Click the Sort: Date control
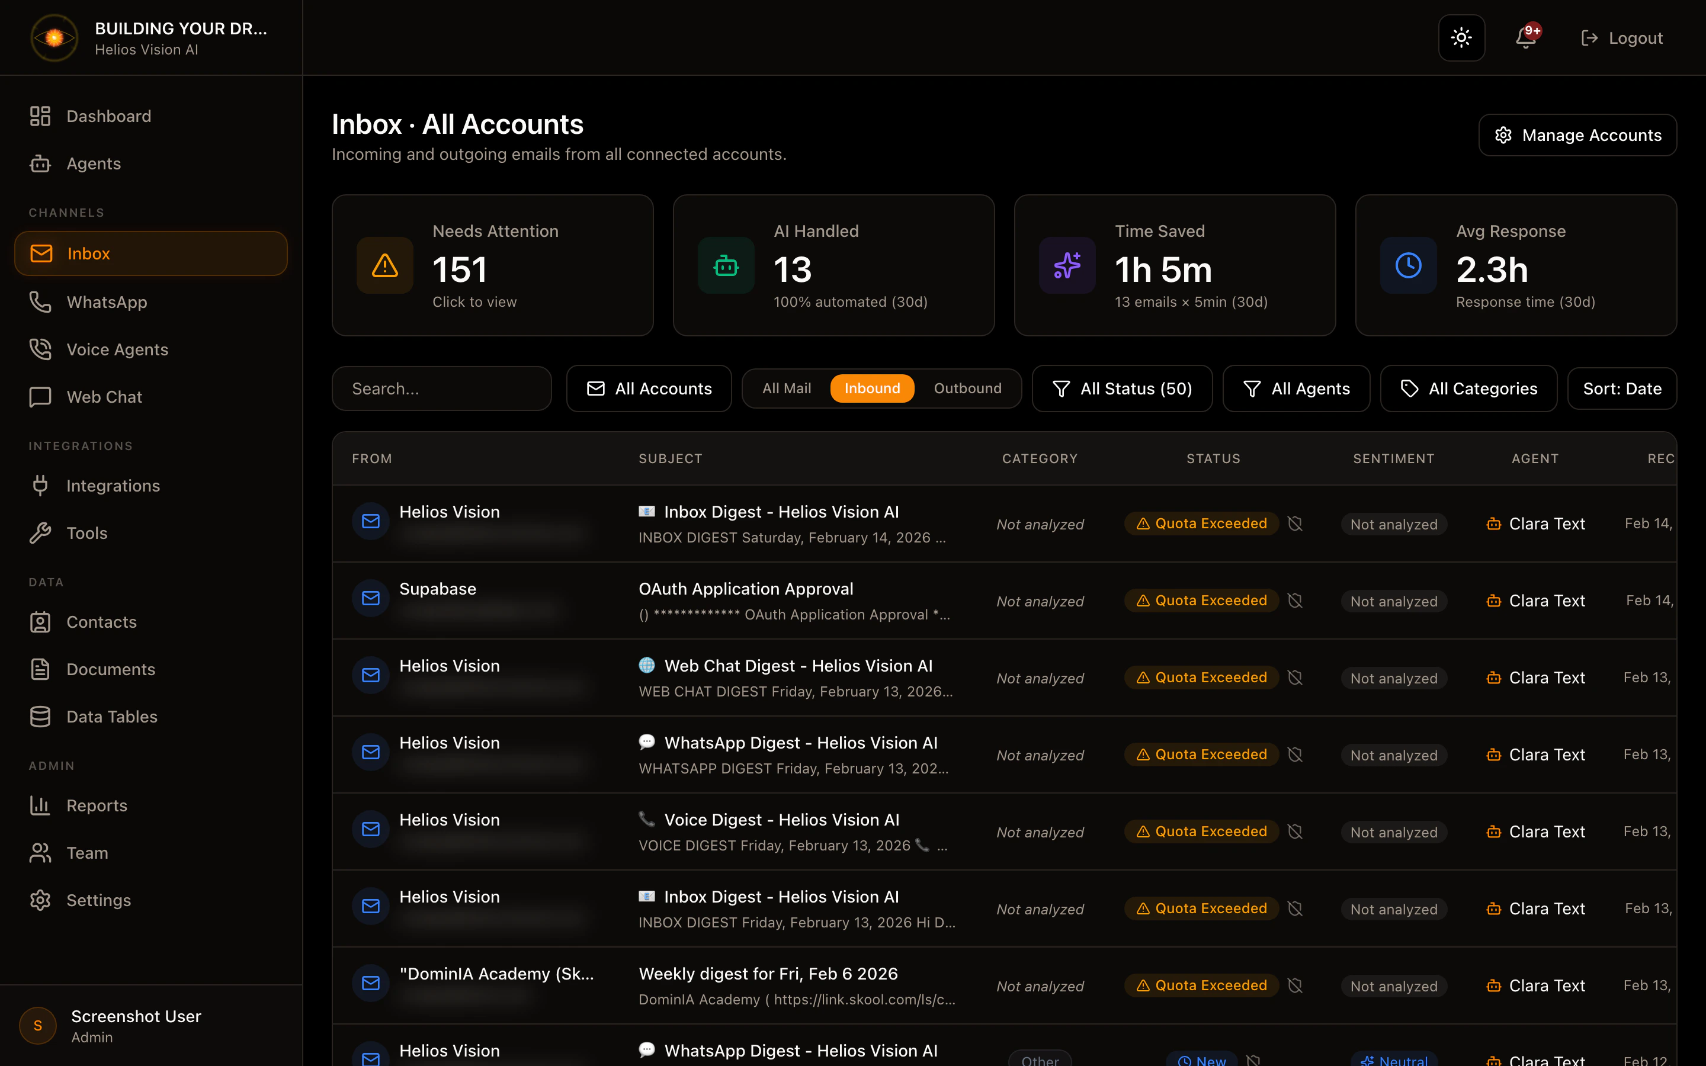Viewport: 1706px width, 1066px height. (x=1621, y=388)
